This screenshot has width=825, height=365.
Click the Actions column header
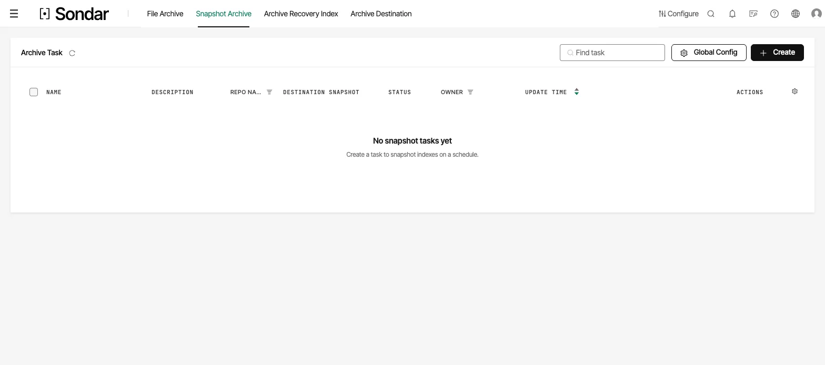click(x=750, y=92)
